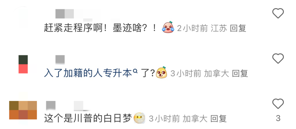
Task: Heart the comment "这个是川普的白日梦"
Action: pyautogui.click(x=278, y=104)
